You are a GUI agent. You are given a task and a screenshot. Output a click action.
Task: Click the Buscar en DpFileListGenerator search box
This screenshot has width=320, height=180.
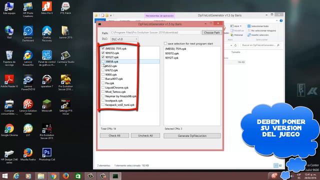pyautogui.click(x=261, y=45)
